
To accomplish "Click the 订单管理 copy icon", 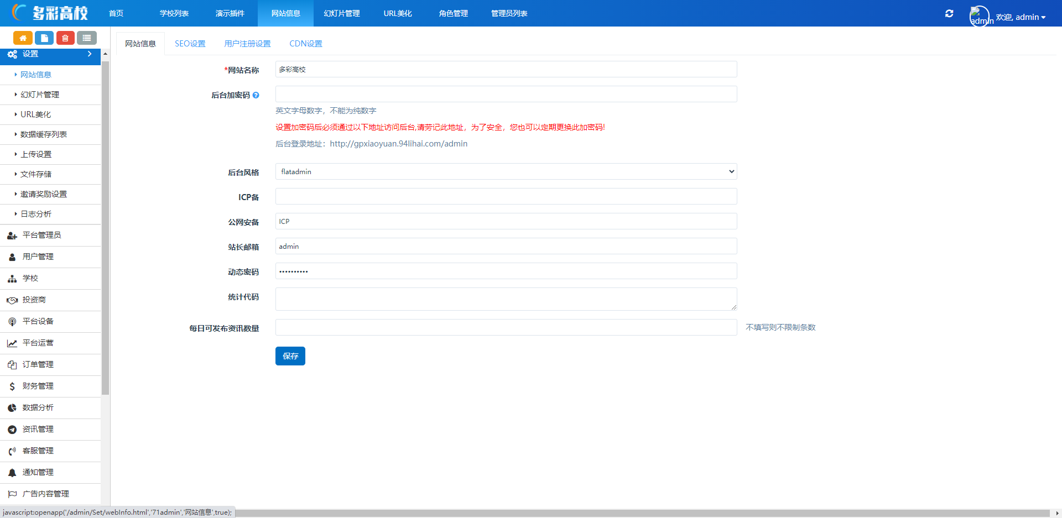I will pos(12,365).
